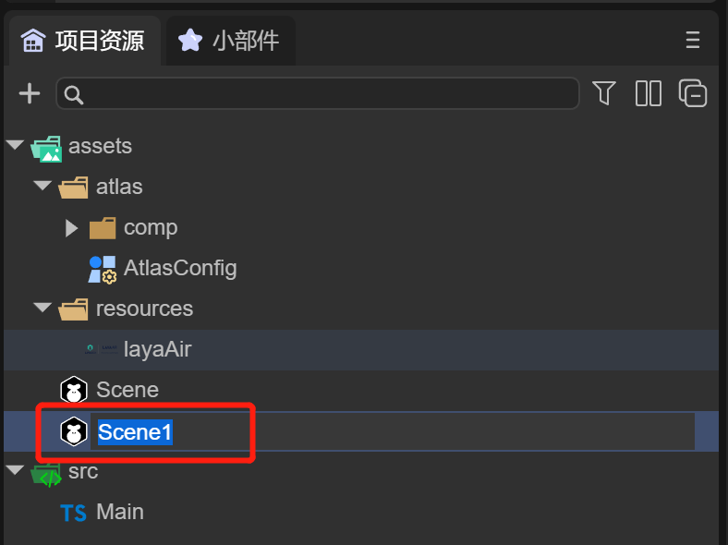728x545 pixels.
Task: Collapse the src folder arrow
Action: point(15,470)
